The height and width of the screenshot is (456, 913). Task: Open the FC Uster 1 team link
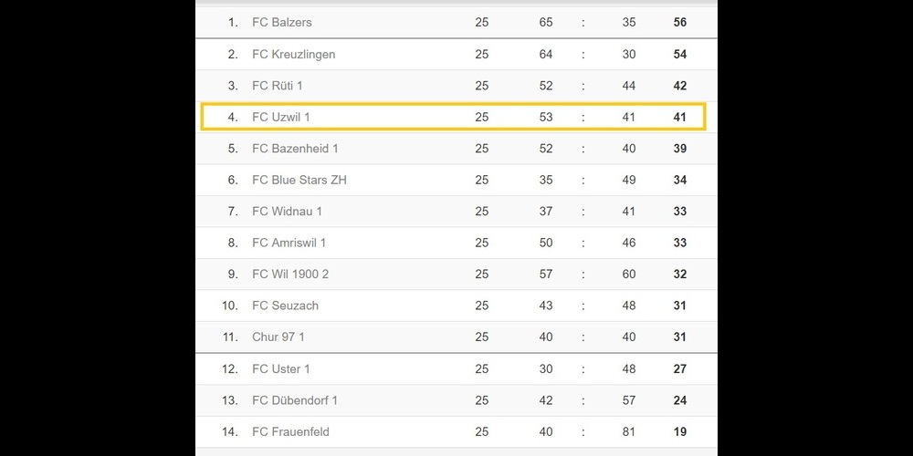coord(281,368)
